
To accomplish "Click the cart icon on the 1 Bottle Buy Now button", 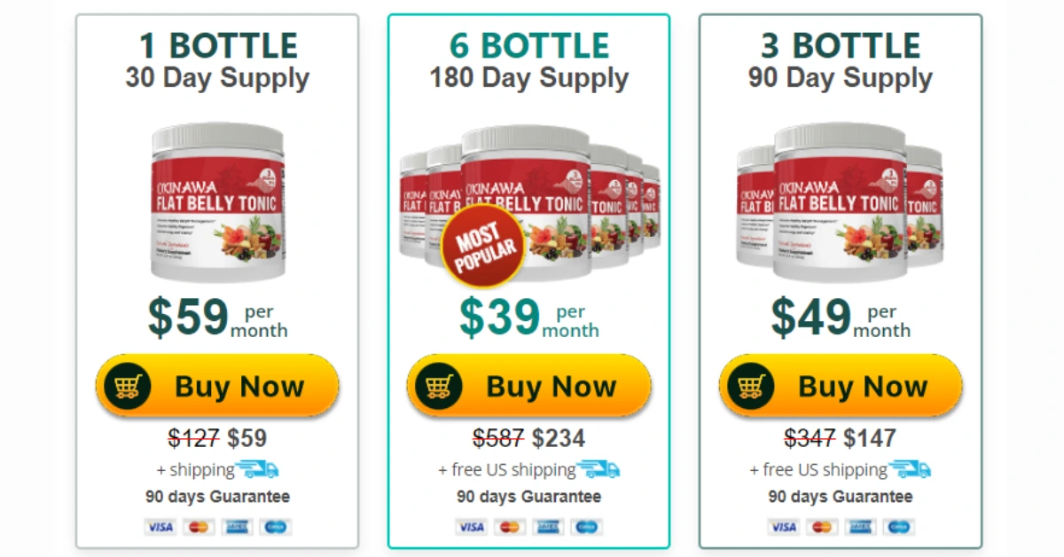I will point(128,387).
